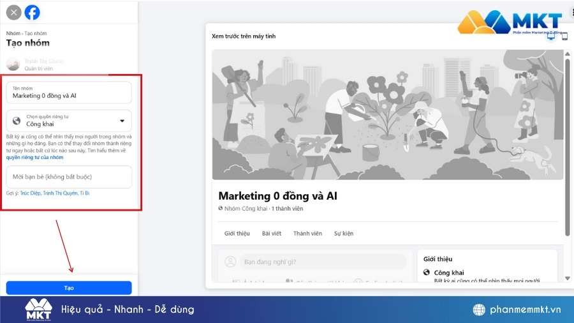
Task: Open the Giới thiệu tab in preview
Action: click(x=237, y=233)
